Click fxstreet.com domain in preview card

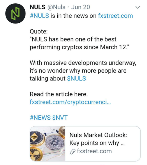[94, 151]
